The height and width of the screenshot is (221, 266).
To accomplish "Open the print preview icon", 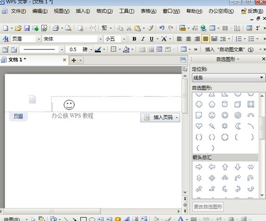I will (x=69, y=28).
